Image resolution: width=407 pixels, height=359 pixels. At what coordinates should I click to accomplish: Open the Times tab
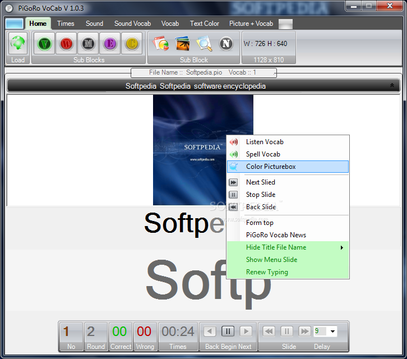[66, 24]
